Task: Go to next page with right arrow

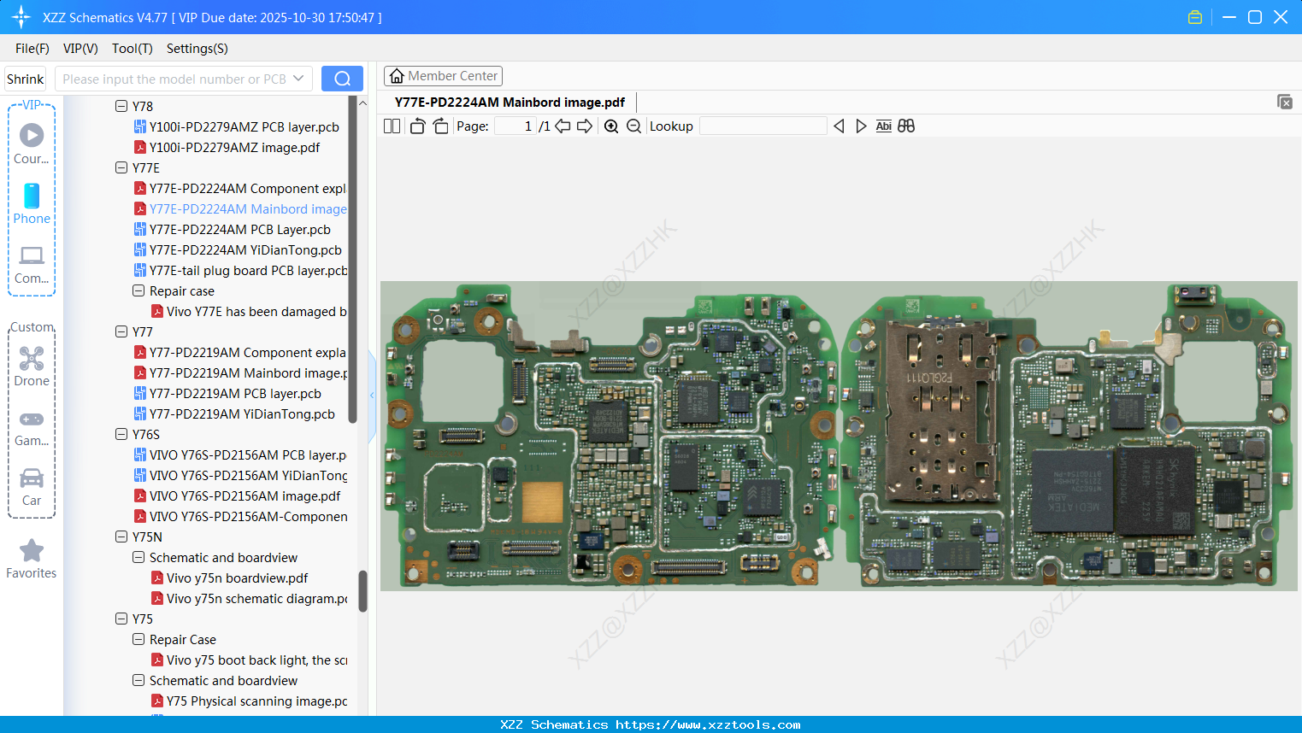Action: (x=584, y=126)
